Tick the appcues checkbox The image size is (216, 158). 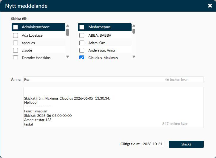click(x=16, y=43)
